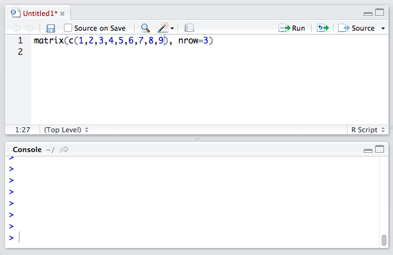Open the (Top Level) scope dropdown
Viewport: 393px width, 255px height.
(66, 130)
